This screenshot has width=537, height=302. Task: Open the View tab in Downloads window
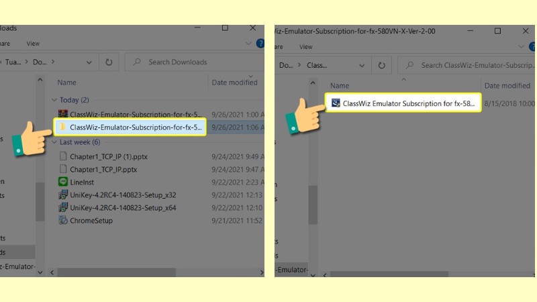click(x=33, y=44)
